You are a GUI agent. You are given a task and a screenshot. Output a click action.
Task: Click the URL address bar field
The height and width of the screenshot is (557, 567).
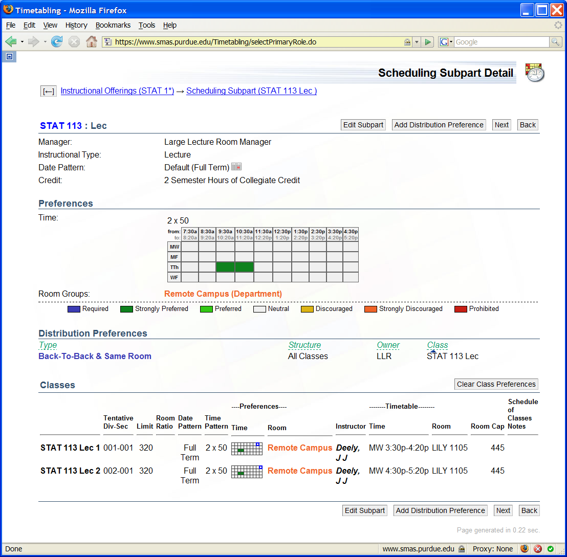tap(257, 42)
